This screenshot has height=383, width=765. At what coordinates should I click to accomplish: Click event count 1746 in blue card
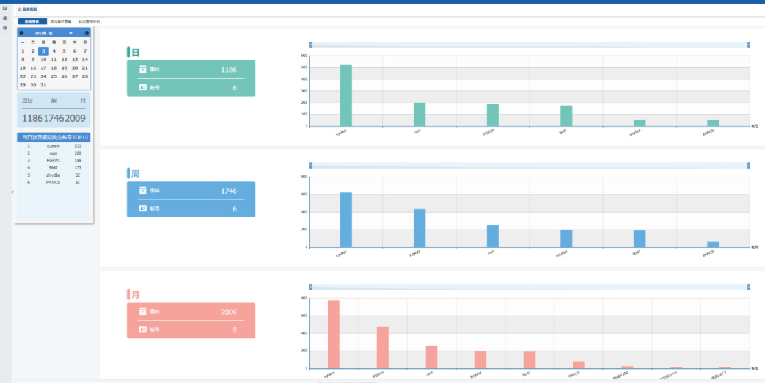[229, 191]
